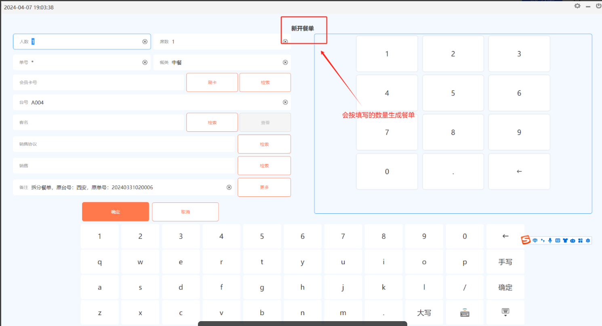Toggle 大写 caps lock key
The width and height of the screenshot is (602, 326).
(x=424, y=313)
